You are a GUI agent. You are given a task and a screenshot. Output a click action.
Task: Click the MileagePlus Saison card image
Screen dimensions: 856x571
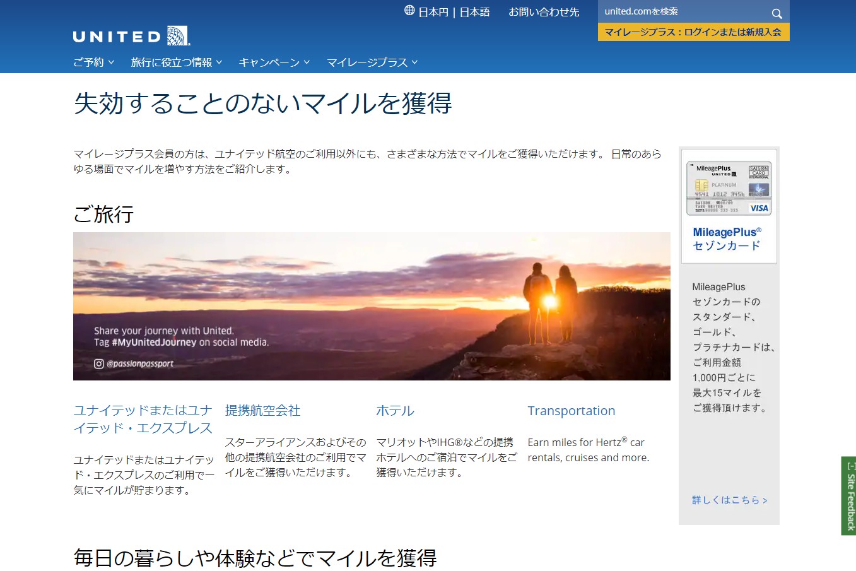(x=729, y=188)
